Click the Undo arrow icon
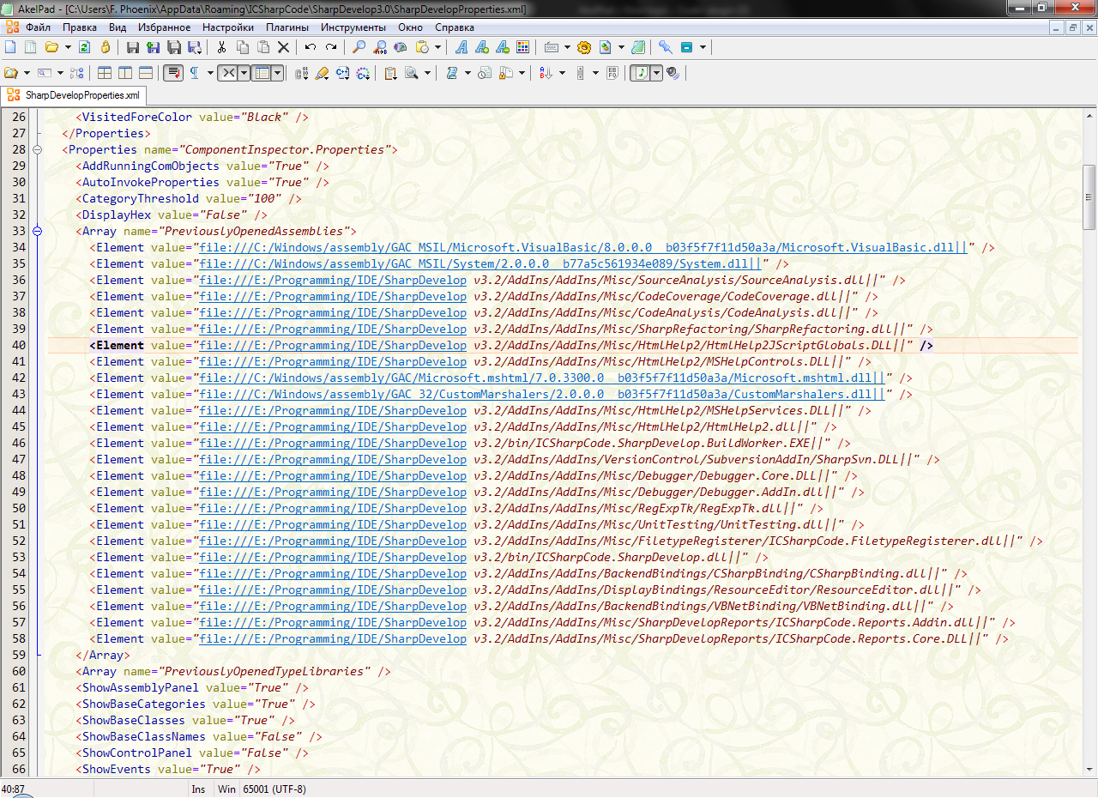Viewport: 1098px width, 798px height. [x=311, y=47]
